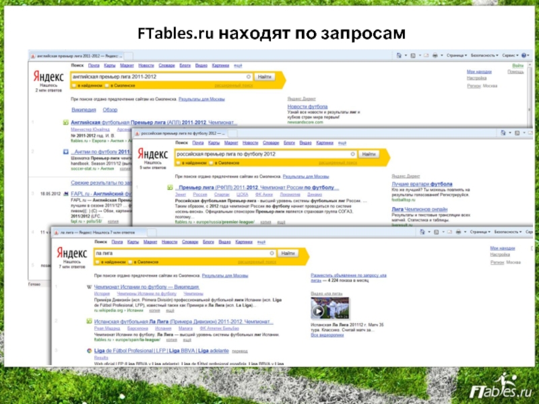Open 'Все видеоролики' link under the video

point(327,335)
